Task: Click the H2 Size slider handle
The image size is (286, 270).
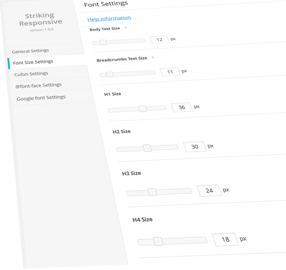Action: click(147, 148)
